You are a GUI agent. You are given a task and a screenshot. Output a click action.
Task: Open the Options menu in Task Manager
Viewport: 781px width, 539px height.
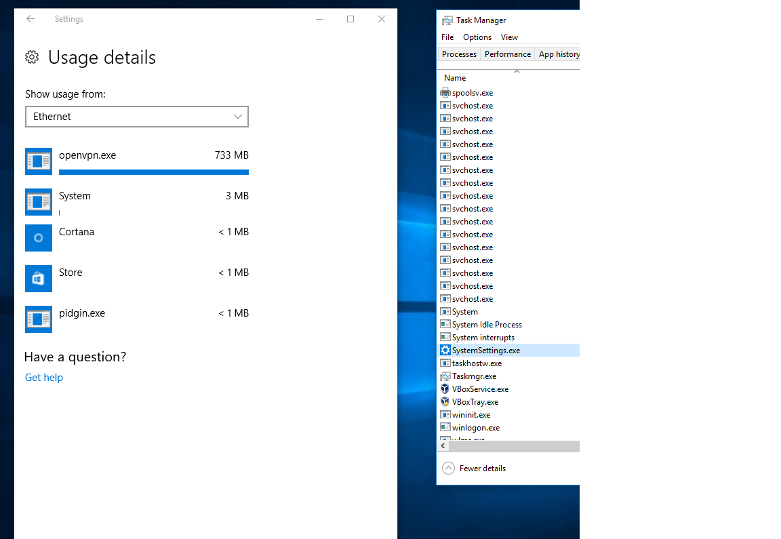(477, 37)
